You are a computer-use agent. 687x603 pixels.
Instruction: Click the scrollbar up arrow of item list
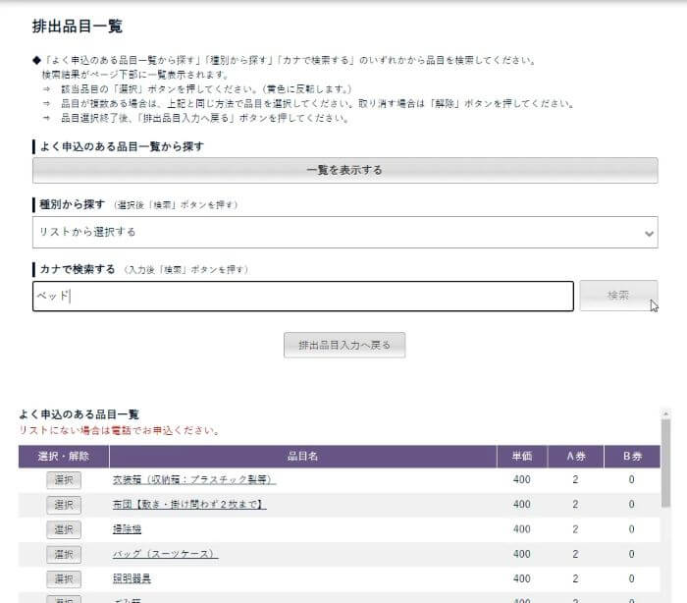(665, 413)
